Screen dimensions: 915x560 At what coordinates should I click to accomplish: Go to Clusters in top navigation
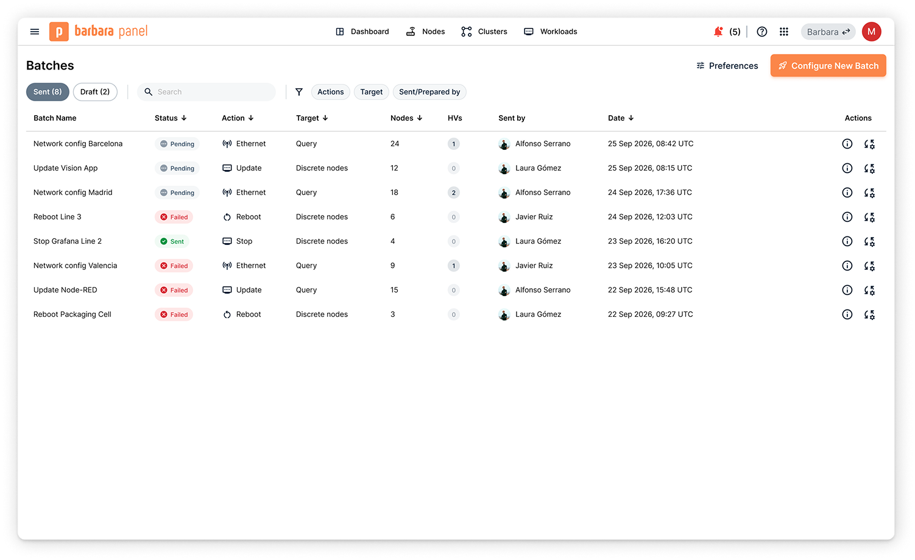484,32
